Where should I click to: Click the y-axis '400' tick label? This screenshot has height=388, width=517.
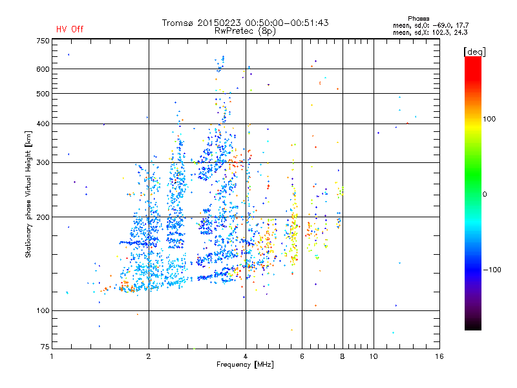pos(43,124)
